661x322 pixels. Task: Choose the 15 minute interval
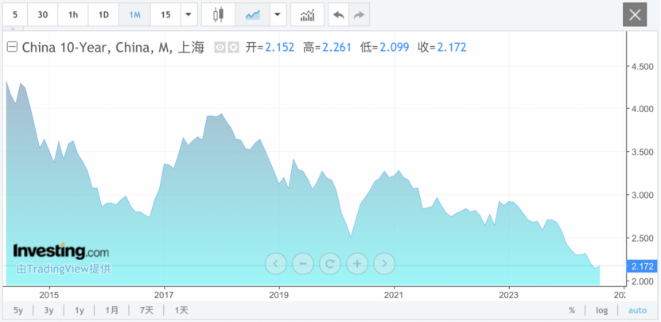[x=165, y=15]
